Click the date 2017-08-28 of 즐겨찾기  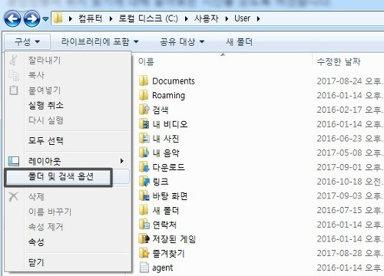339,253
